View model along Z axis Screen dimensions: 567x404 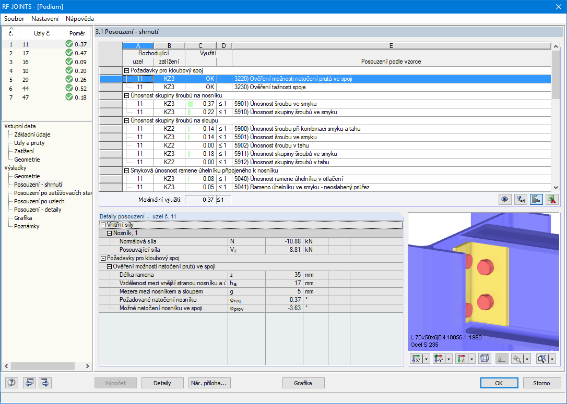coord(462,359)
